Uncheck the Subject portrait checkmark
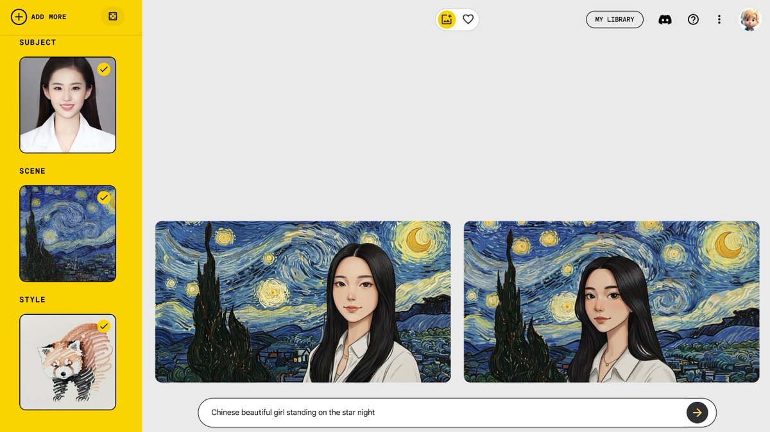Screen dimensions: 770x432 pos(104,69)
